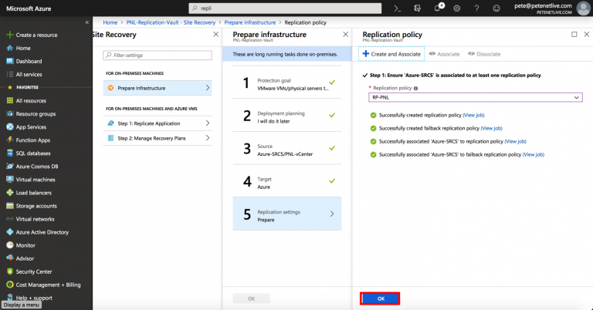View job for associated replication policy
The height and width of the screenshot is (310, 593).
[516, 142]
